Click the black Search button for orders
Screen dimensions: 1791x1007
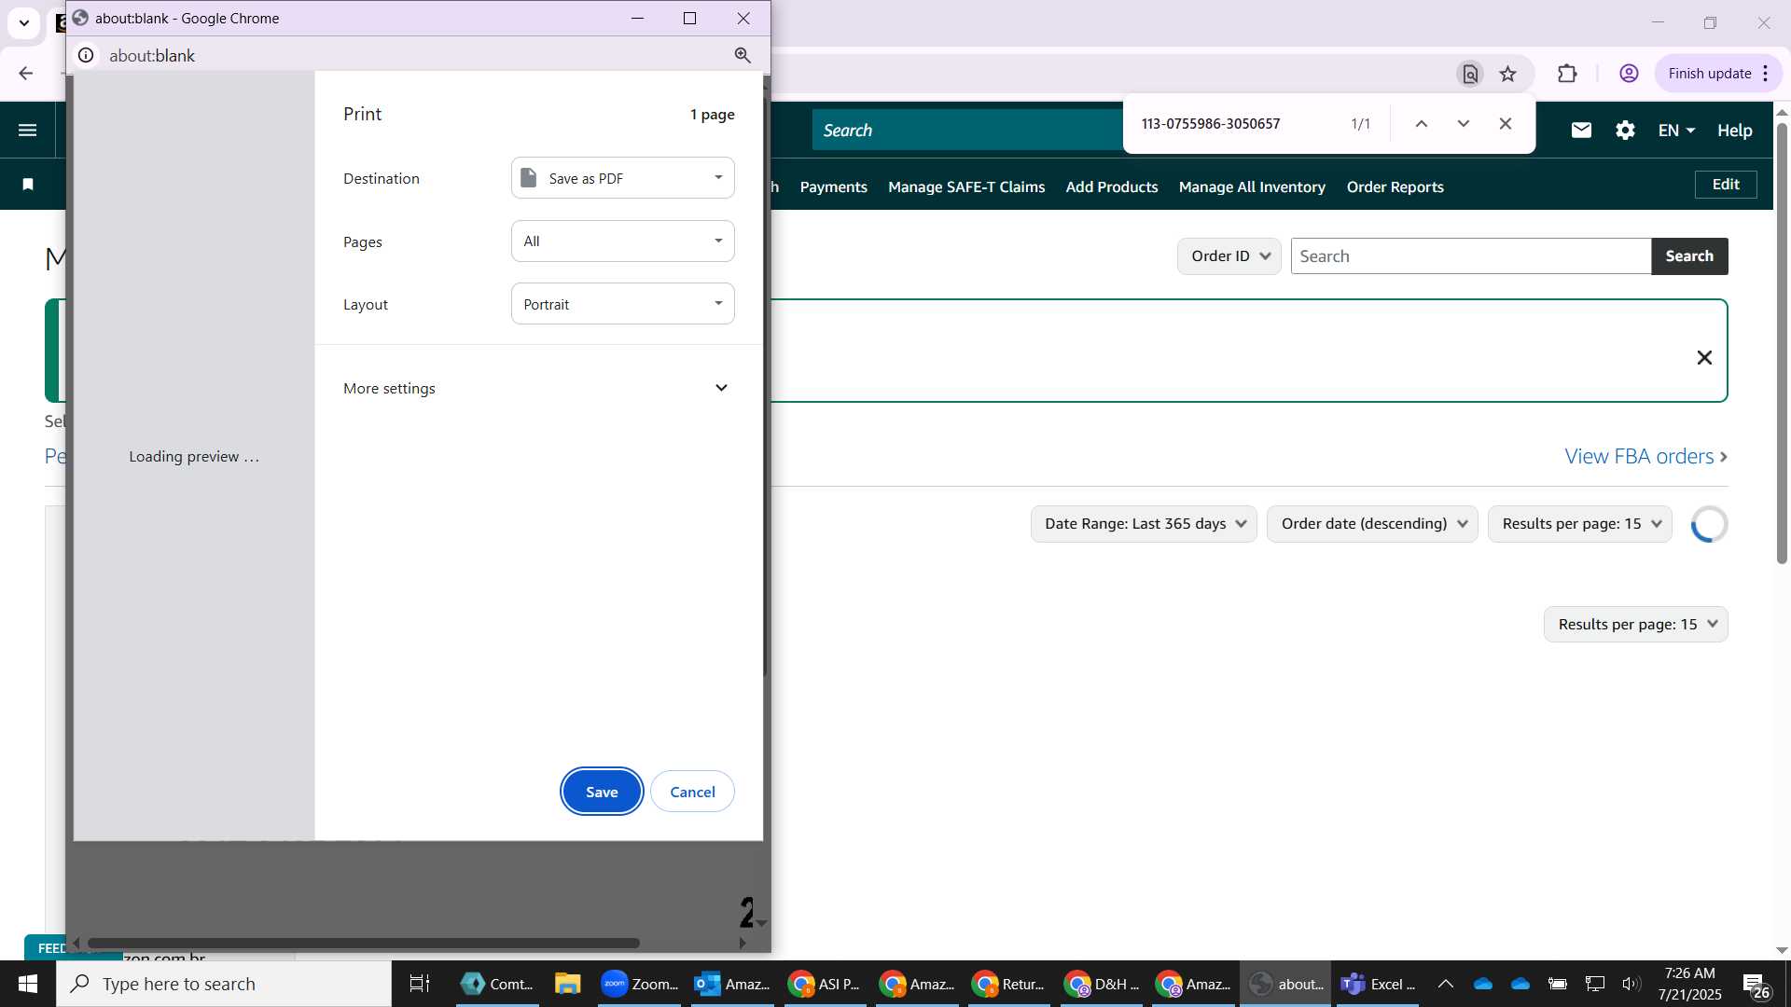tap(1689, 256)
